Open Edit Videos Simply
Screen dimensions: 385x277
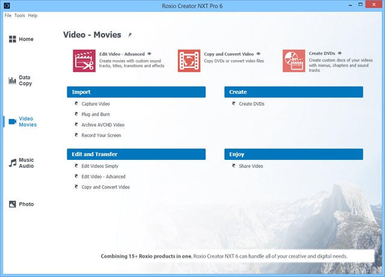(100, 166)
